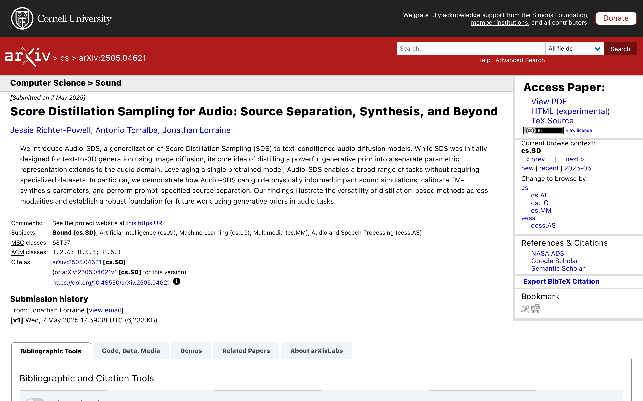Open Advanced Search

click(520, 60)
